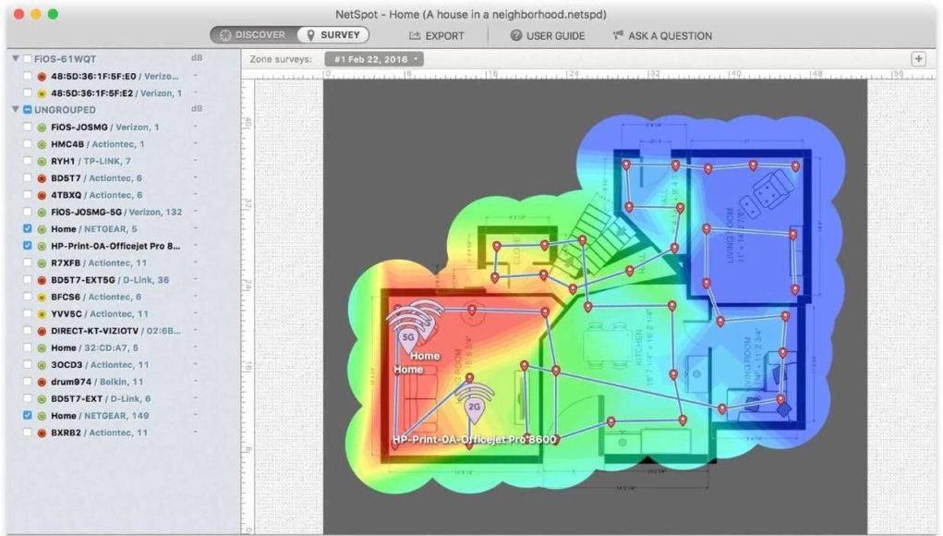Click the signal icon beside BD5T7-EXT / D-Link, 6
The width and height of the screenshot is (943, 536).
tap(42, 398)
